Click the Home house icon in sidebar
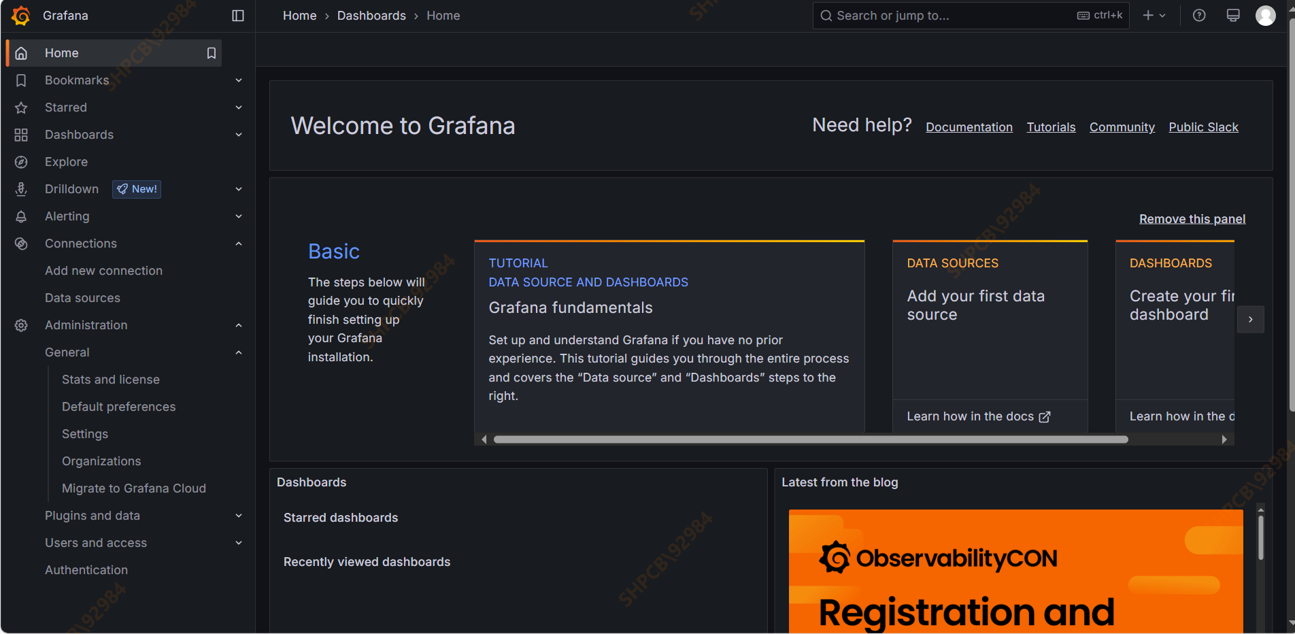 21,53
